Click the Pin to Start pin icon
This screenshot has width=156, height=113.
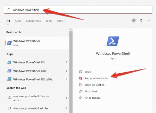click(80, 91)
